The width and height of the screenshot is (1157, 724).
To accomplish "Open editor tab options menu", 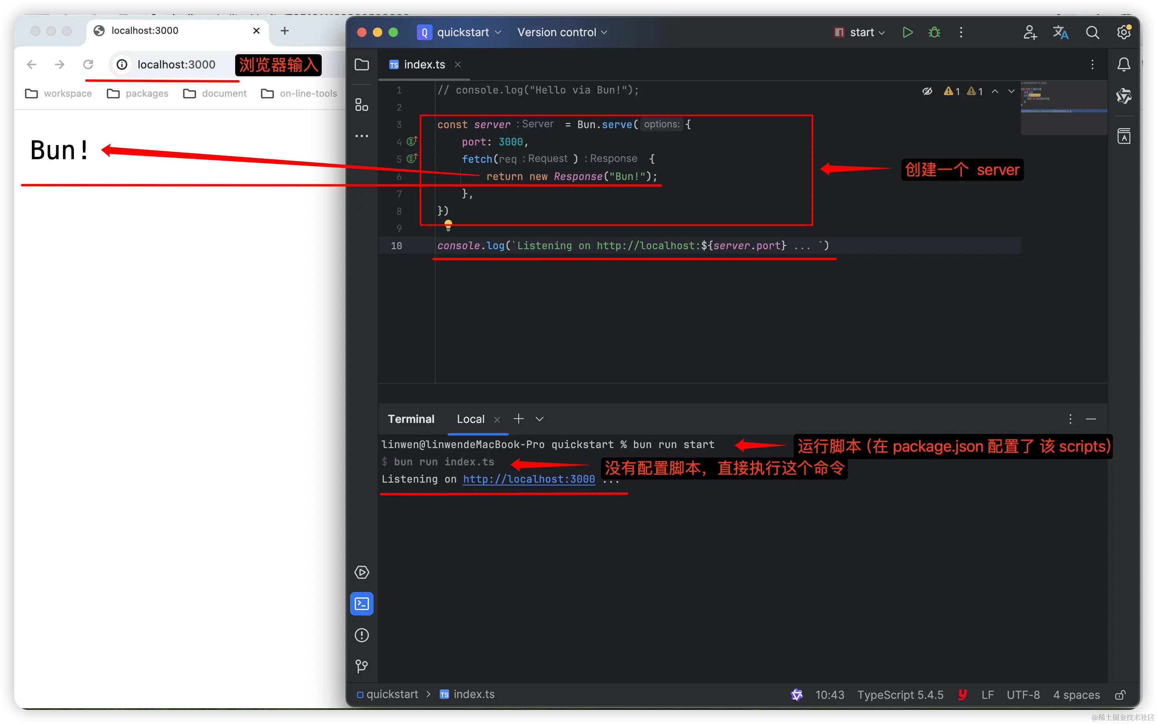I will [x=1093, y=64].
